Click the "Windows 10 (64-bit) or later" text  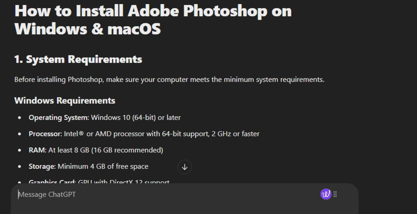coord(136,117)
